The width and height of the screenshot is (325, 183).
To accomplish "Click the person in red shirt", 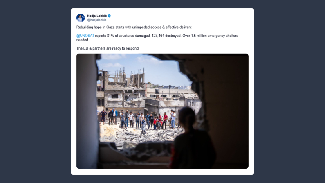I will click(165, 120).
